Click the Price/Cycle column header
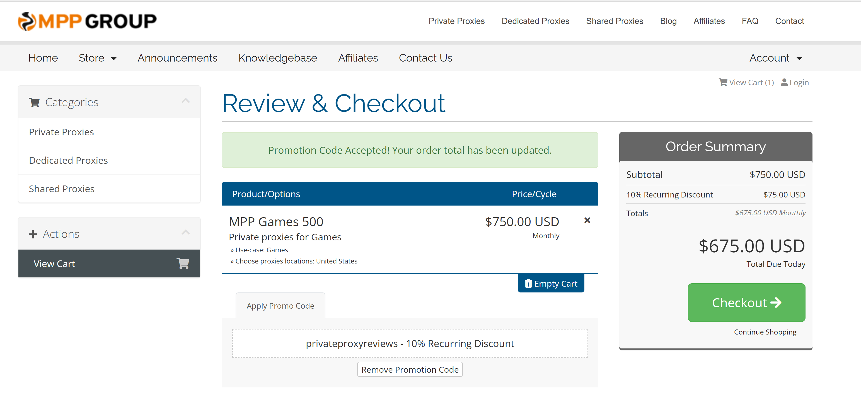Viewport: 861px width, 415px height. pos(534,194)
